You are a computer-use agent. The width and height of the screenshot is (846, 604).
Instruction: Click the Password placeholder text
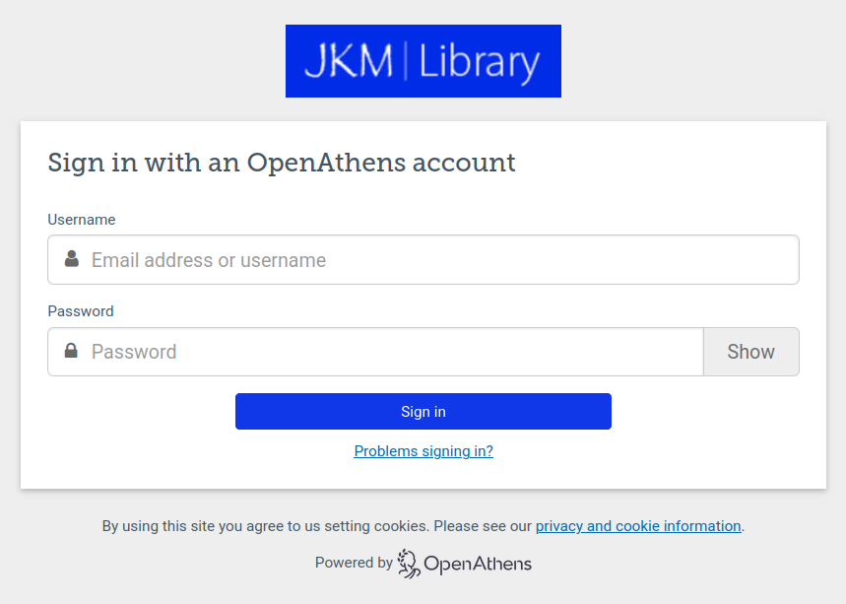[134, 351]
